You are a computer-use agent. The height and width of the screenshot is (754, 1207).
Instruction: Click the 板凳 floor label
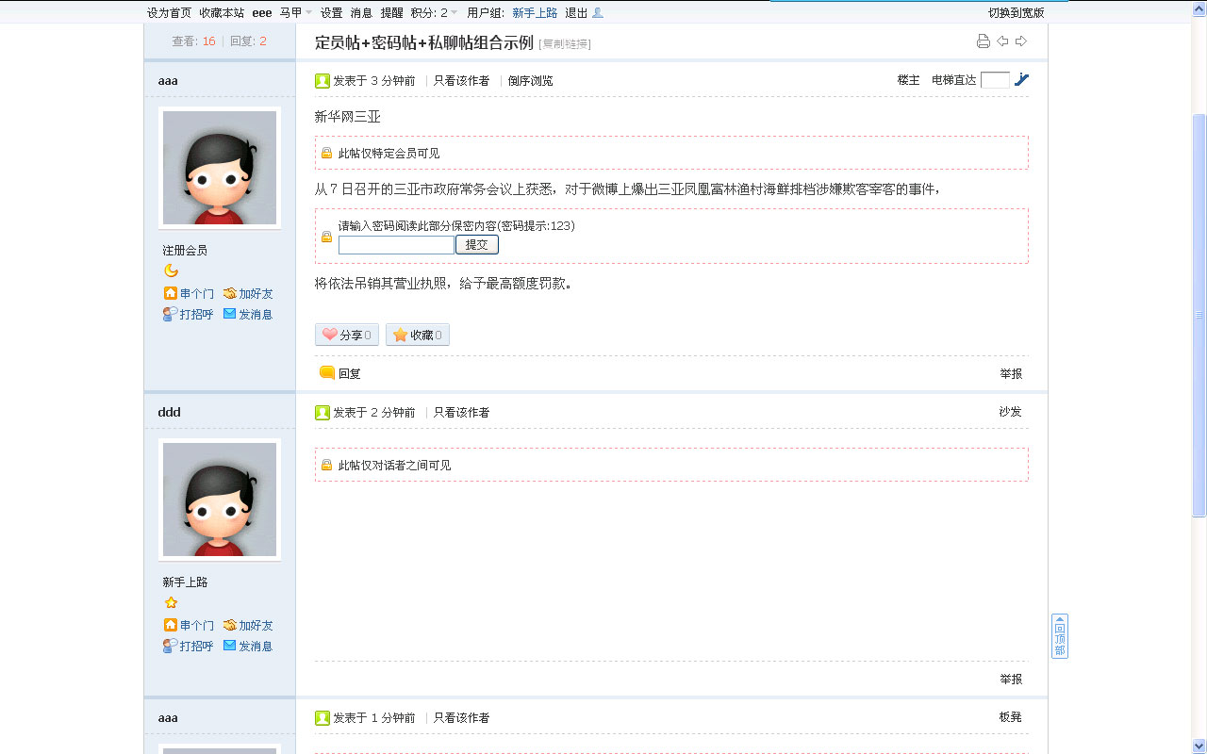tap(1010, 717)
